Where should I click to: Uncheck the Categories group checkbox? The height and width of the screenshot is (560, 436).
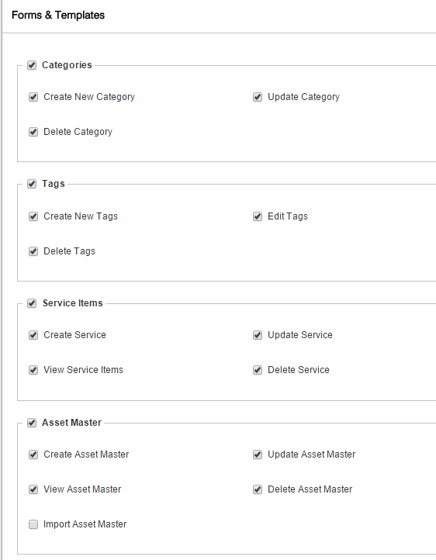pyautogui.click(x=32, y=65)
